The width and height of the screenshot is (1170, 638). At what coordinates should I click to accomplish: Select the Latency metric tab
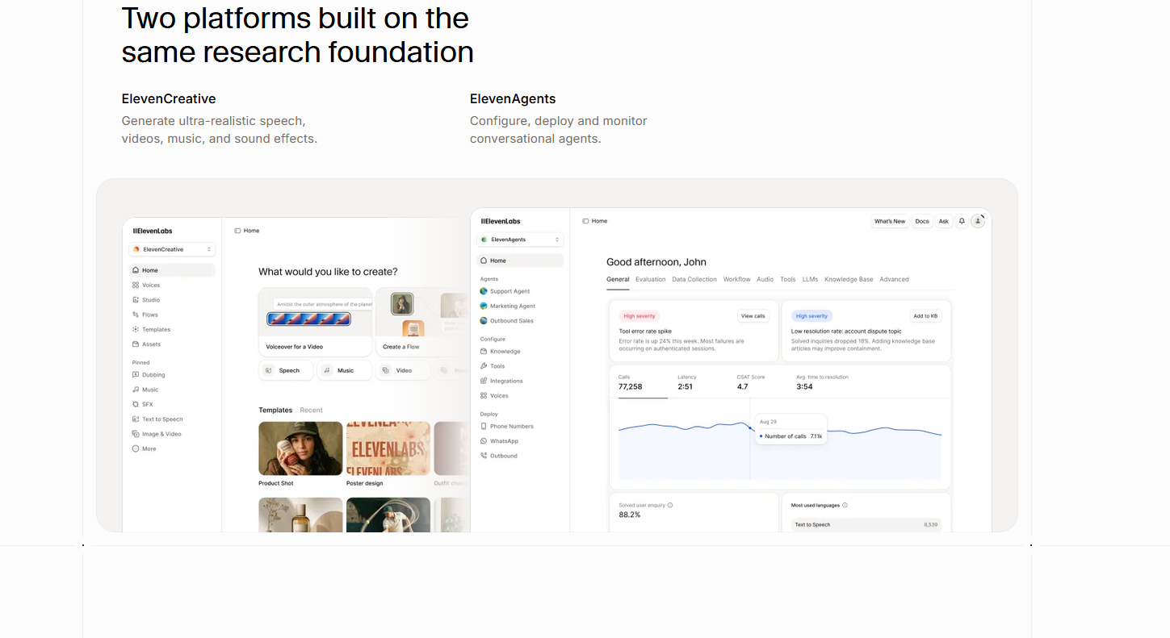[x=686, y=382]
